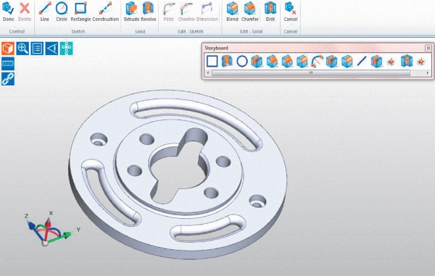Click the Chamfer tool in Edit - Sketch
The image size is (435, 276).
(x=186, y=12)
